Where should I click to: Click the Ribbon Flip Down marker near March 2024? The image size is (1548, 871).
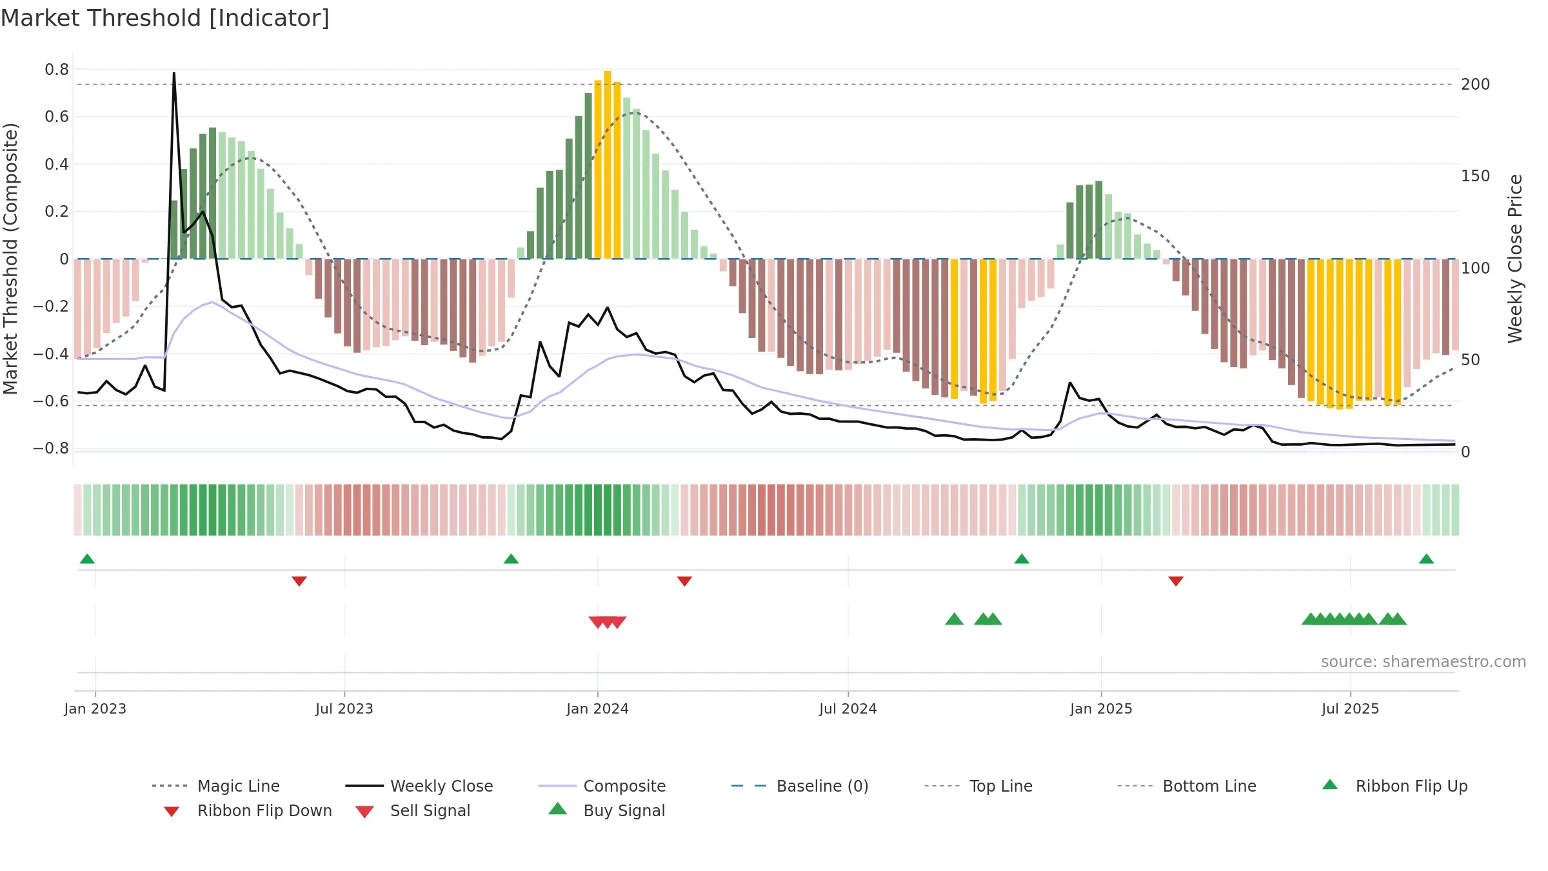pyautogui.click(x=684, y=581)
